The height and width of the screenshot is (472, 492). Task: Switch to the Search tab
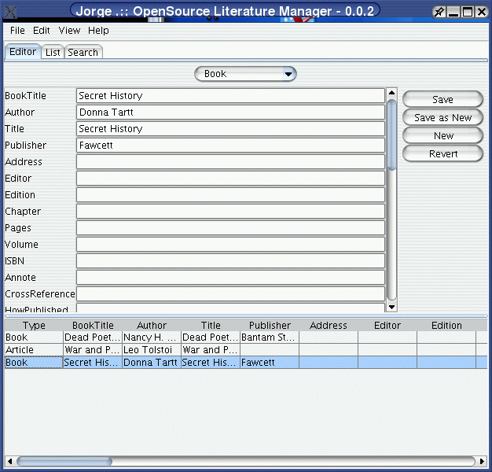pos(83,53)
